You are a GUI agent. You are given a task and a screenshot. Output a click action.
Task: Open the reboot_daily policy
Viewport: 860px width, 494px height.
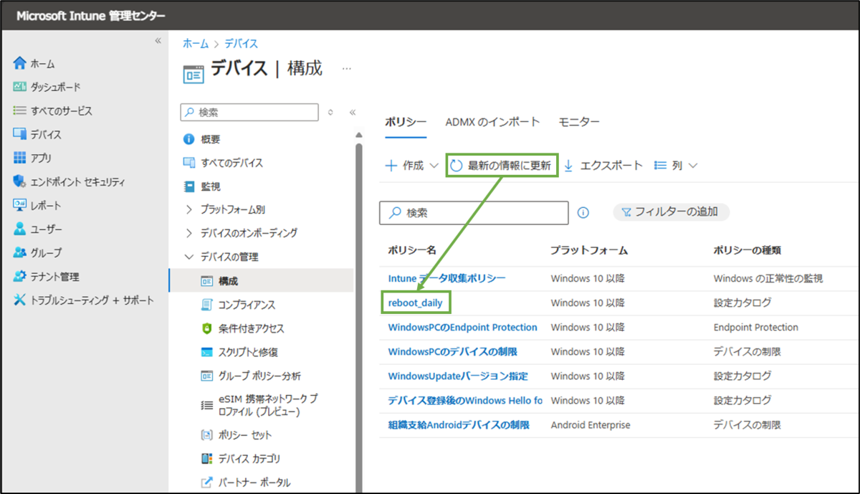pyautogui.click(x=415, y=303)
